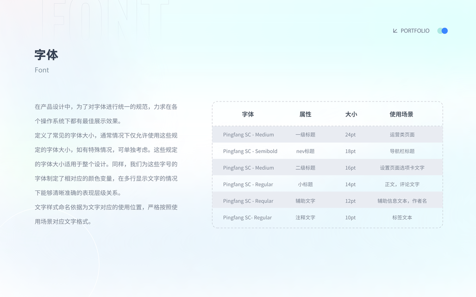Select Pingfang SC- Regular in 10pt row
Screen dimensions: 476x297
coord(247,218)
